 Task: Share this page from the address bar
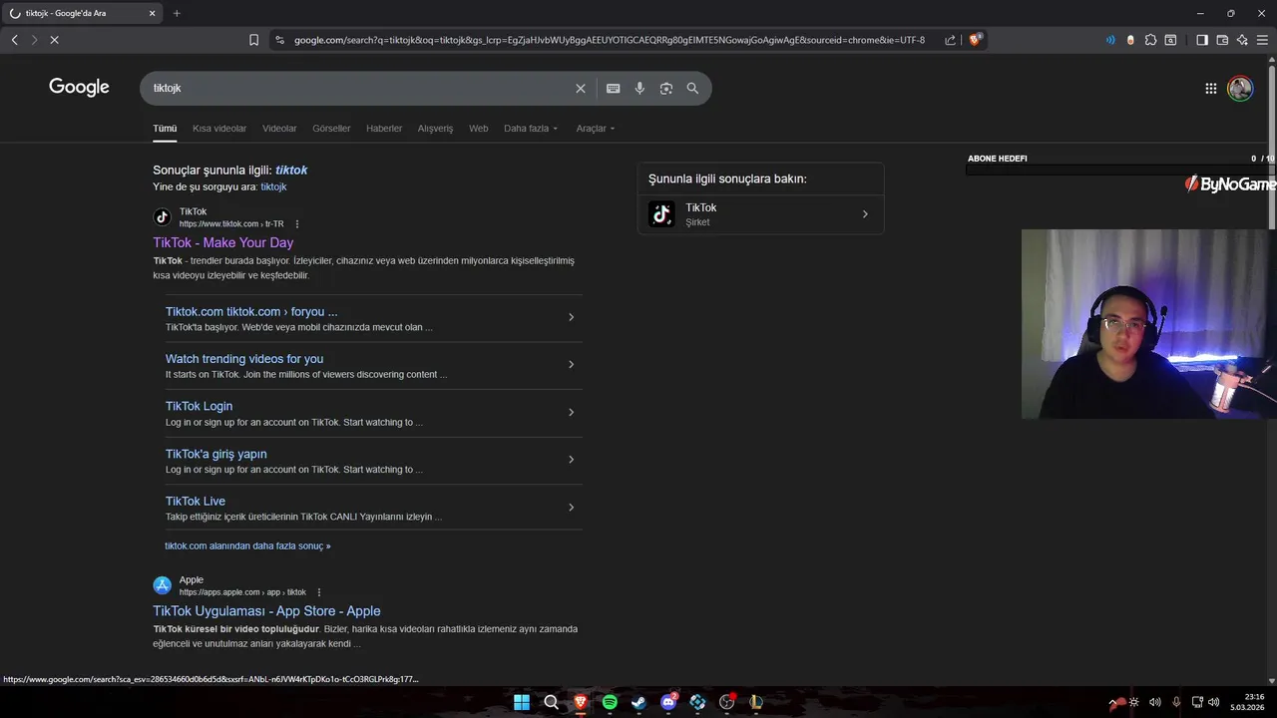click(x=951, y=40)
